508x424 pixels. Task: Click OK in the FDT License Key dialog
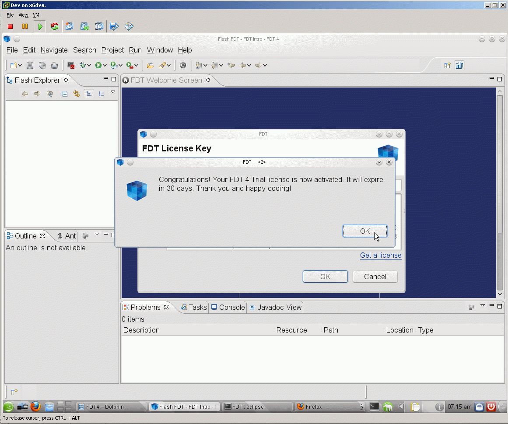click(x=325, y=277)
